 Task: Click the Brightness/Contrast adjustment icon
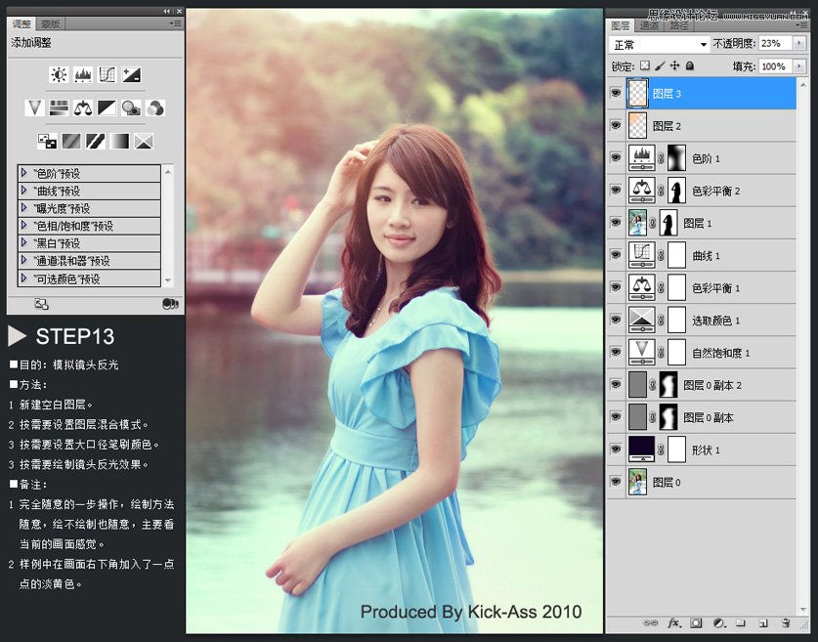click(x=59, y=75)
